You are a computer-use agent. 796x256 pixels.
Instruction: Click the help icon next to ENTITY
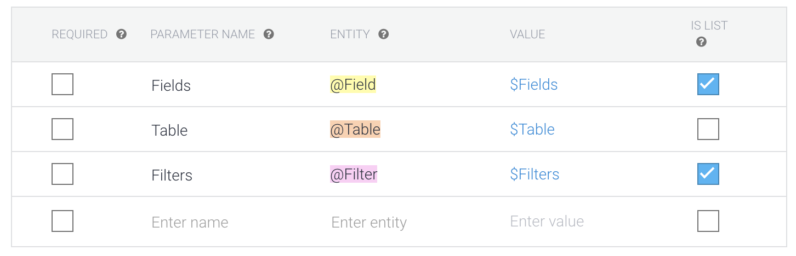[x=384, y=34]
